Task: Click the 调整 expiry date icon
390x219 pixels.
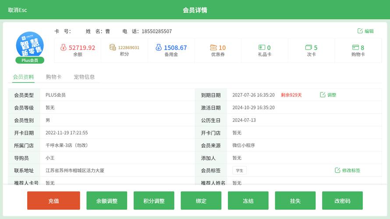Action: [x=323, y=95]
